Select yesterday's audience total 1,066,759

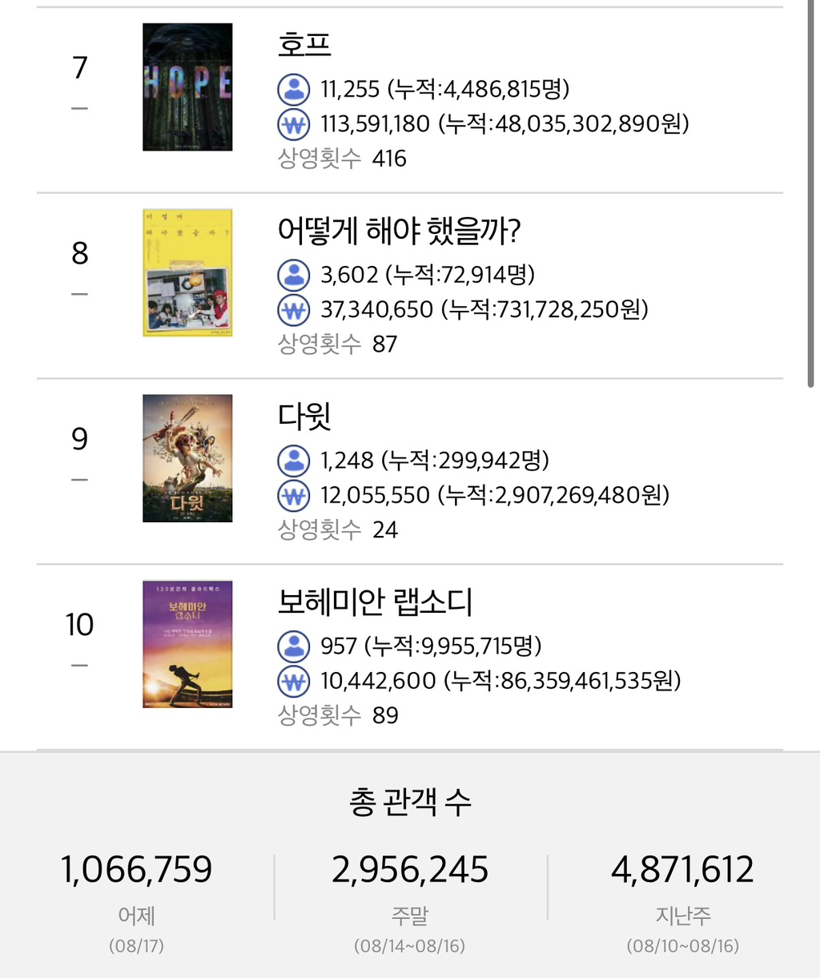click(137, 870)
